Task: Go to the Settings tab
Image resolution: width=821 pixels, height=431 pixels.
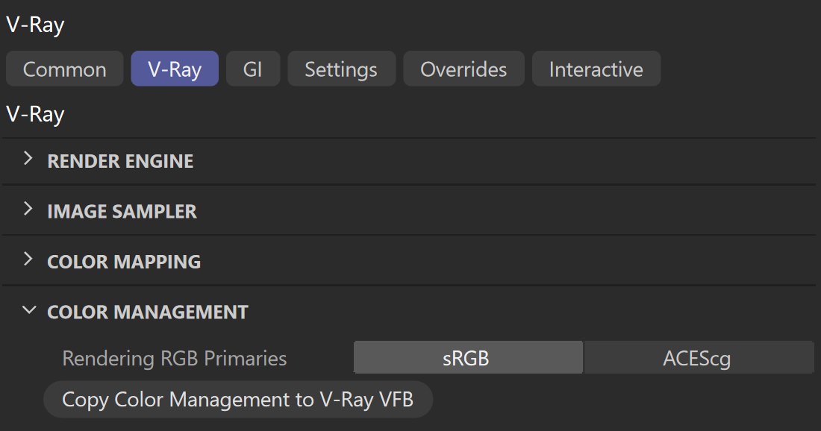Action: (x=341, y=69)
